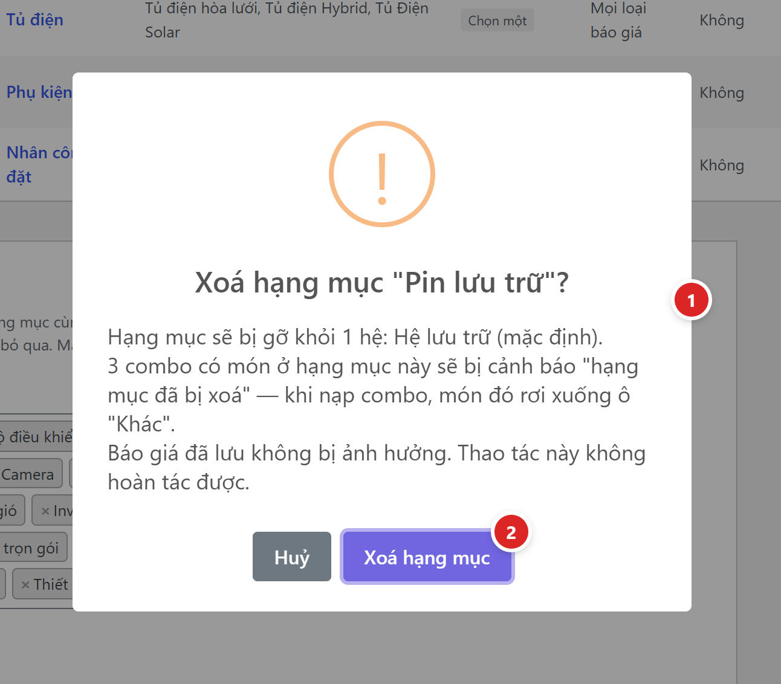Click the Mọi loại báo giá cell
Image resolution: width=781 pixels, height=684 pixels.
point(618,21)
